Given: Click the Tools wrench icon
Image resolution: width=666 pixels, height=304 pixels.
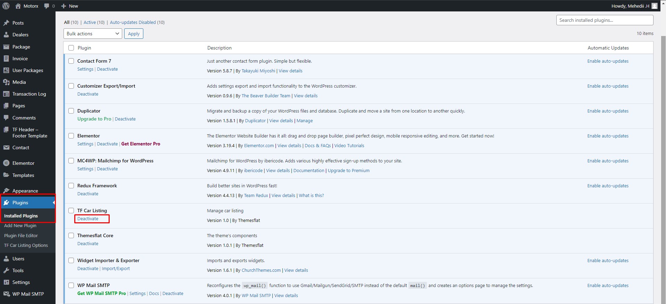Looking at the screenshot, I should (6, 270).
